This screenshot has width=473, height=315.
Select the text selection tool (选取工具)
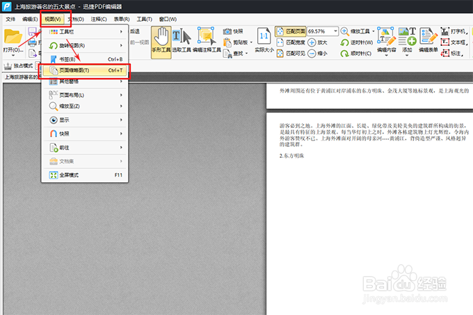pos(182,40)
